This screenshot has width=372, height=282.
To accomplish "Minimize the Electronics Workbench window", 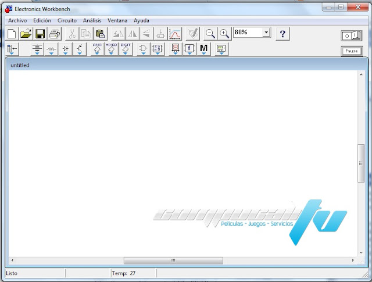I will click(328, 8).
